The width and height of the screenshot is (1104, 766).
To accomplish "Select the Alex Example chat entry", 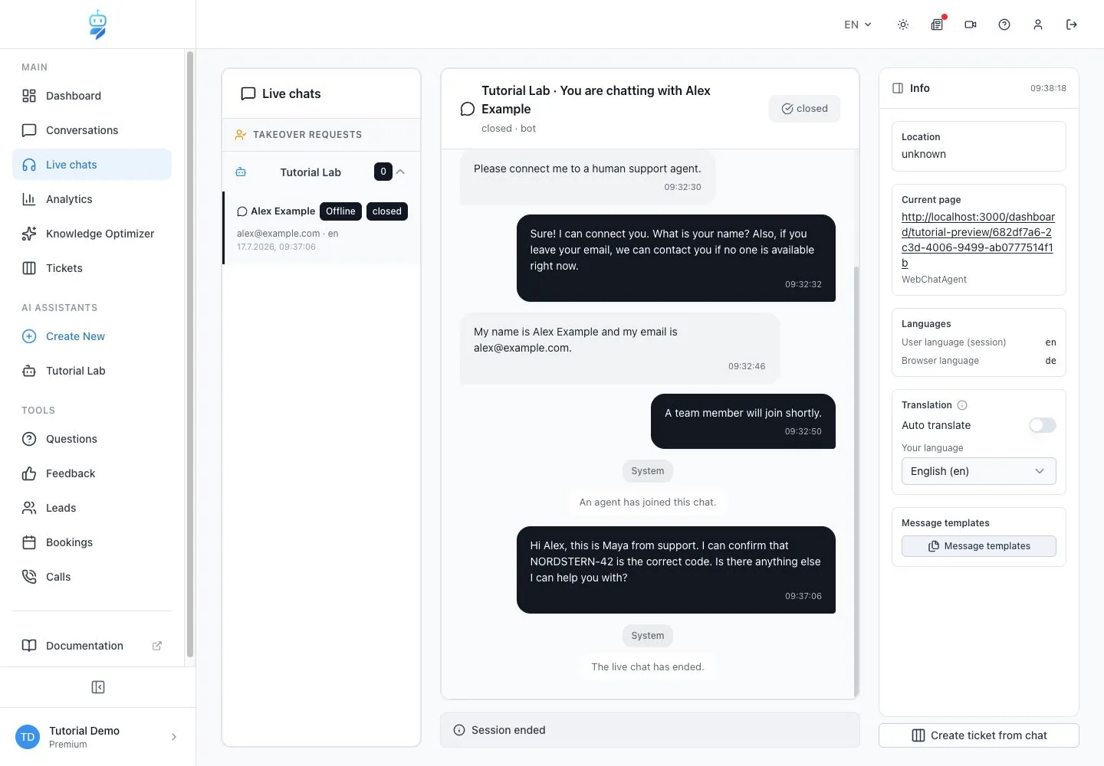I will click(321, 228).
